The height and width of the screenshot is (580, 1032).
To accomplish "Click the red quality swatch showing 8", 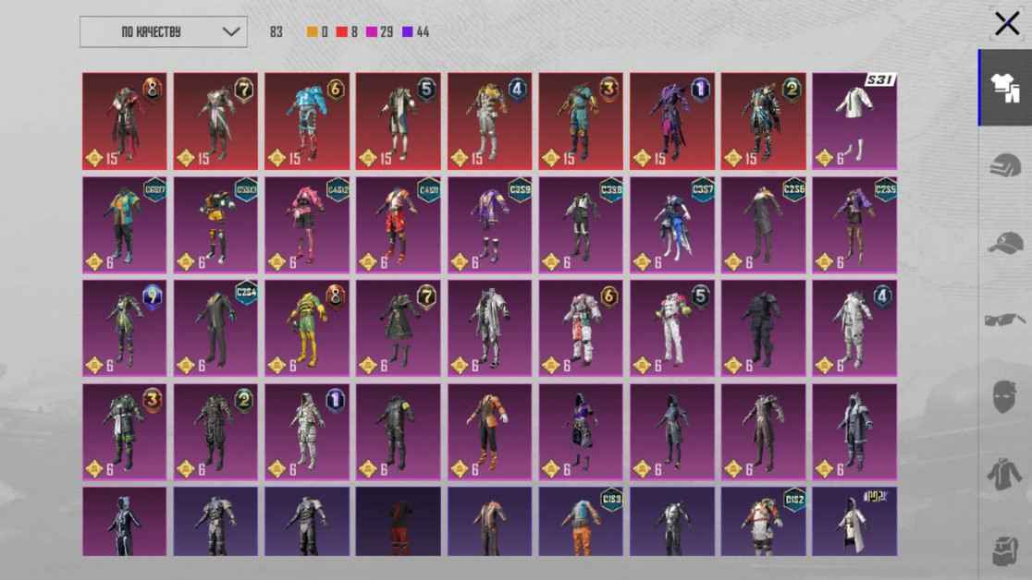I will (347, 31).
